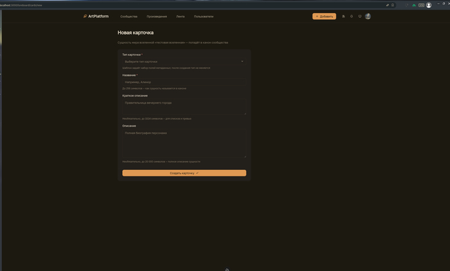
Task: Open the feed icon beside Добавить
Action: pyautogui.click(x=343, y=16)
